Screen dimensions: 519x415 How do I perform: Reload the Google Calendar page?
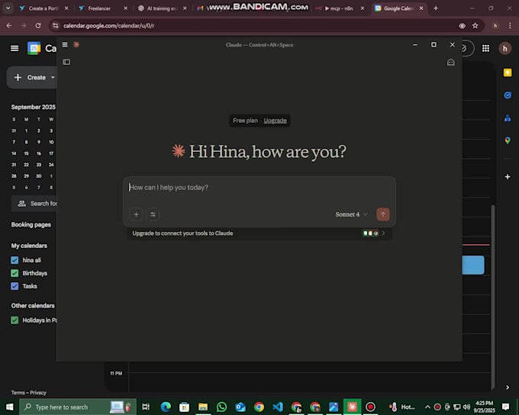(x=38, y=25)
